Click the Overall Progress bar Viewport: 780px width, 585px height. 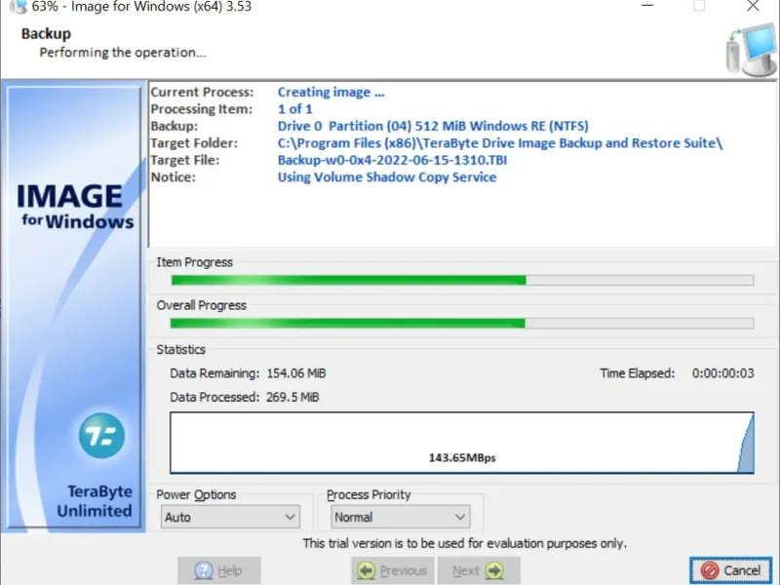click(462, 324)
